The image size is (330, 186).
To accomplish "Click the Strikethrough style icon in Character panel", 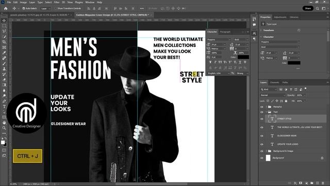I will 245,62.
